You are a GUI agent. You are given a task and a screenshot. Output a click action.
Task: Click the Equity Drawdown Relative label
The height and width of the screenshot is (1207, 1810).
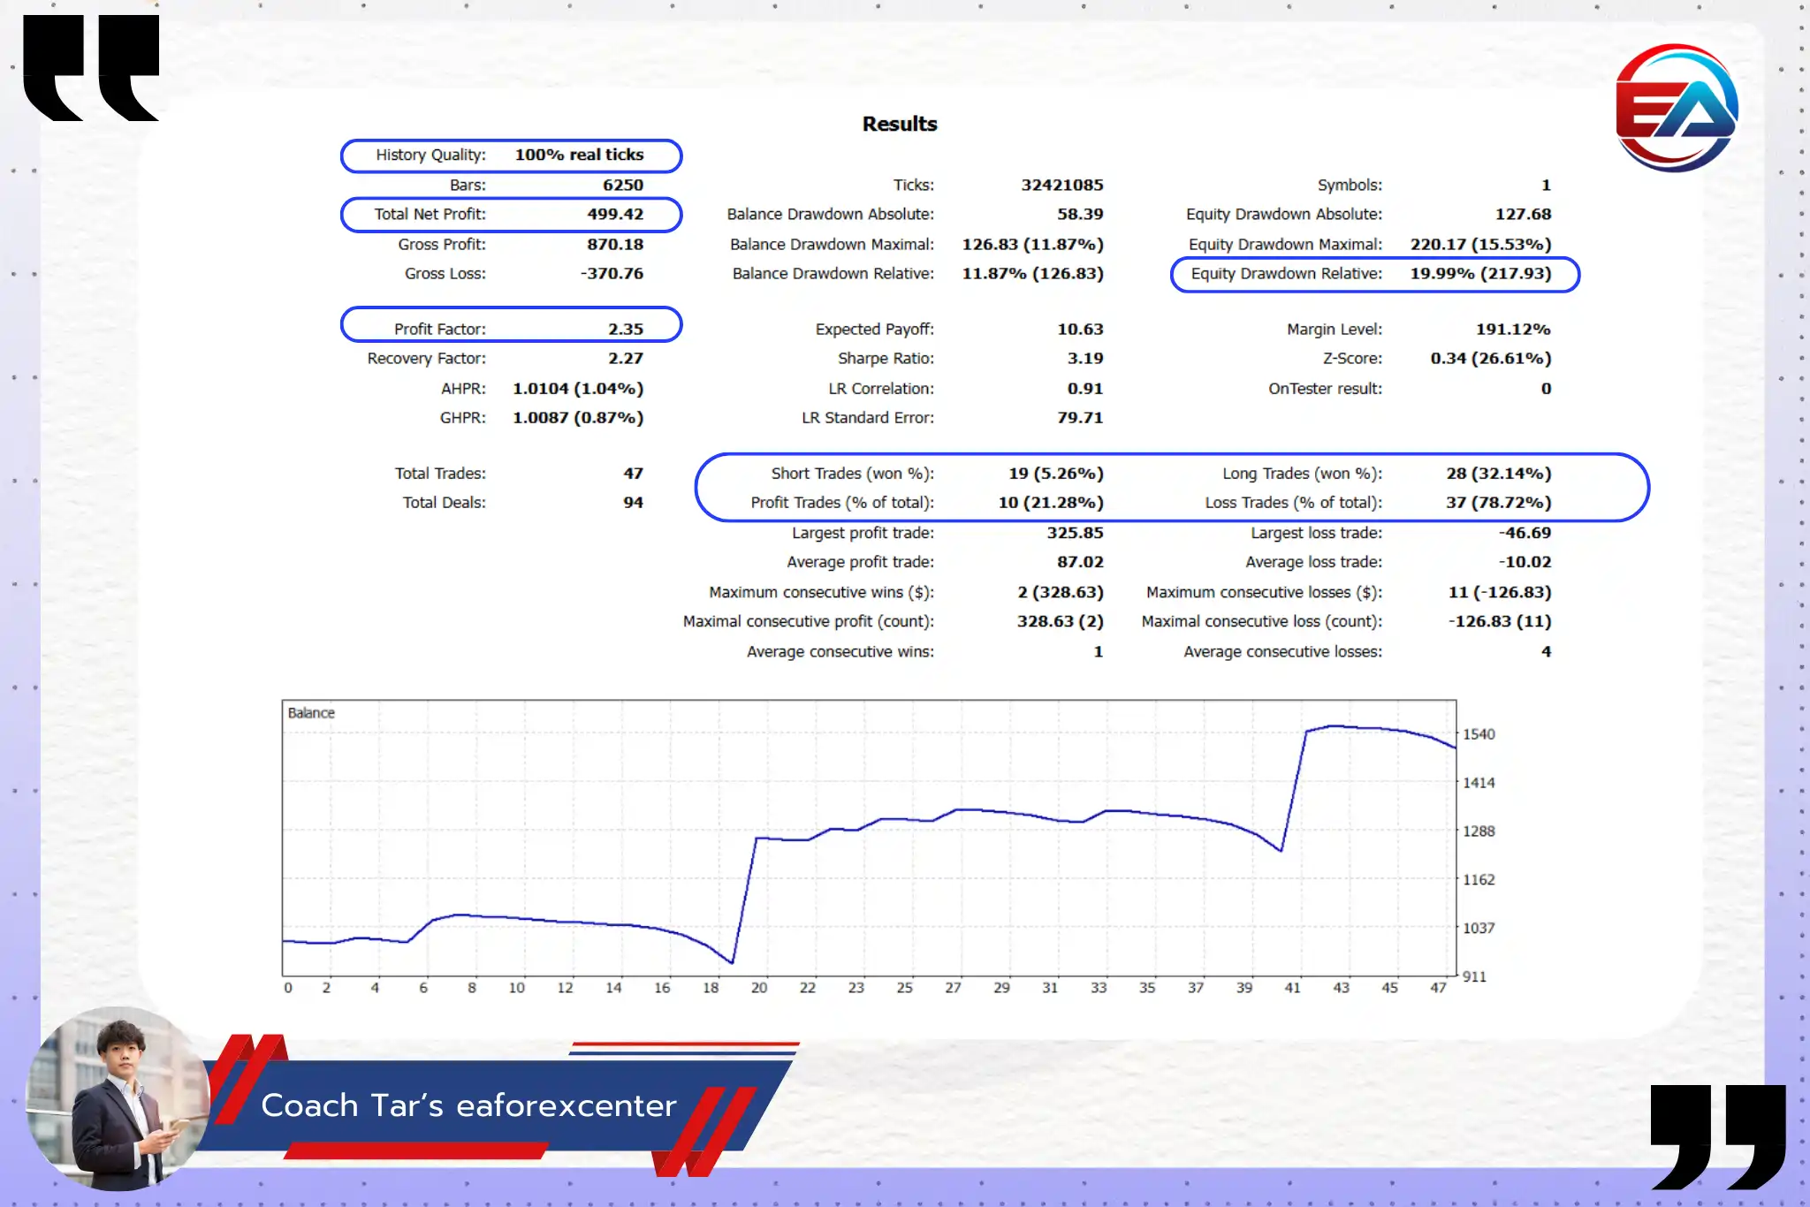coord(1287,273)
